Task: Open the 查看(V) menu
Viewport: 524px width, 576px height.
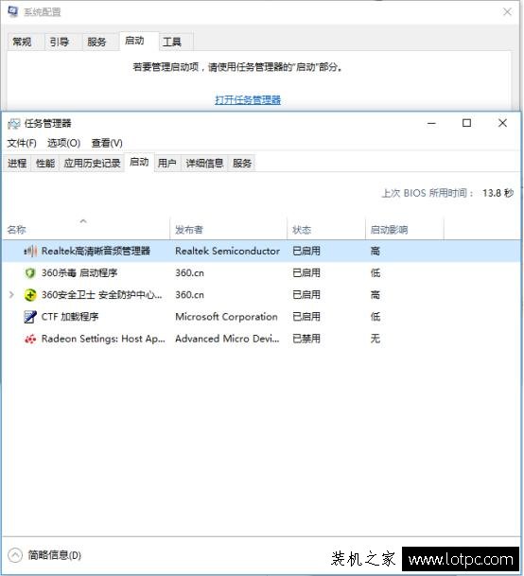Action: (107, 143)
